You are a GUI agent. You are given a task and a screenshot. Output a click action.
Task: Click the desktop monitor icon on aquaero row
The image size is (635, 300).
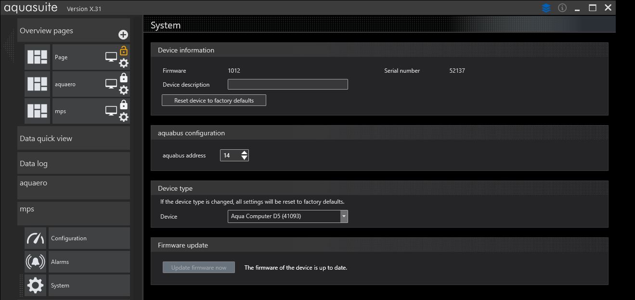click(111, 84)
